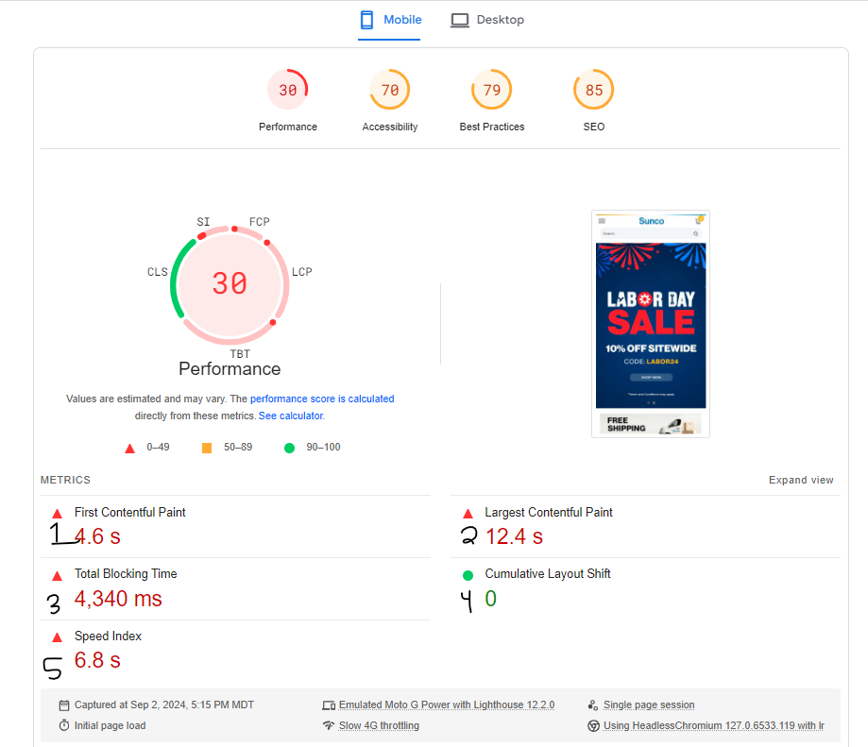Viewport: 868px width, 747px height.
Task: Click the LCP label on gauge
Action: pos(301,272)
